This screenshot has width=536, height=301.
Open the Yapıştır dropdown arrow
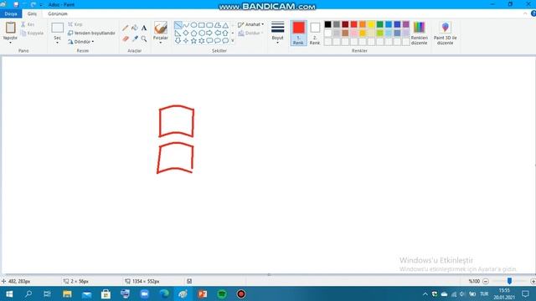10,43
